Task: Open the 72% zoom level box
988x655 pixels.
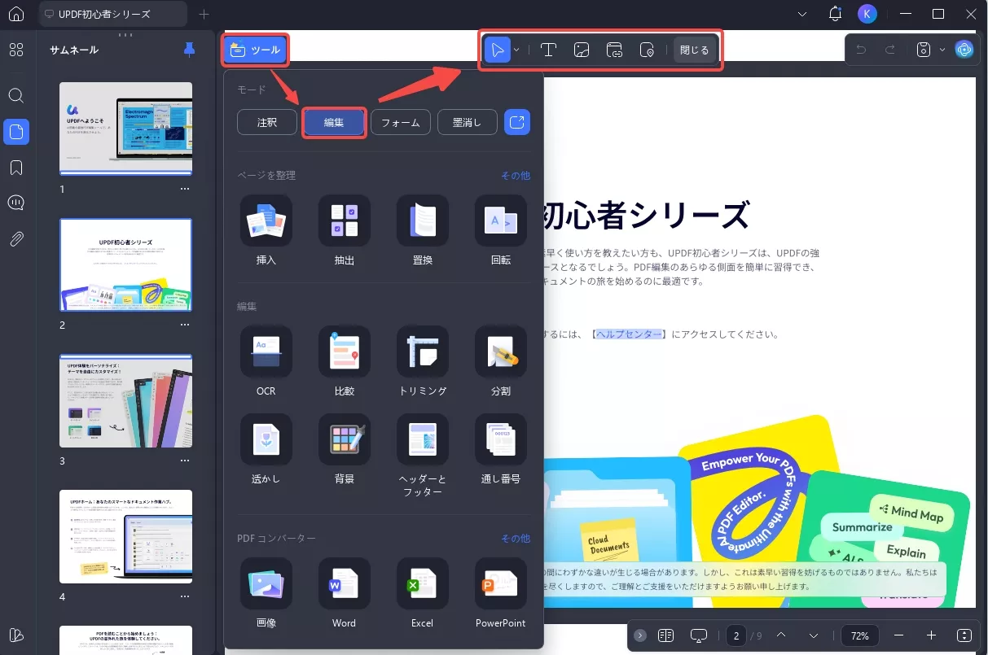Action: (860, 635)
